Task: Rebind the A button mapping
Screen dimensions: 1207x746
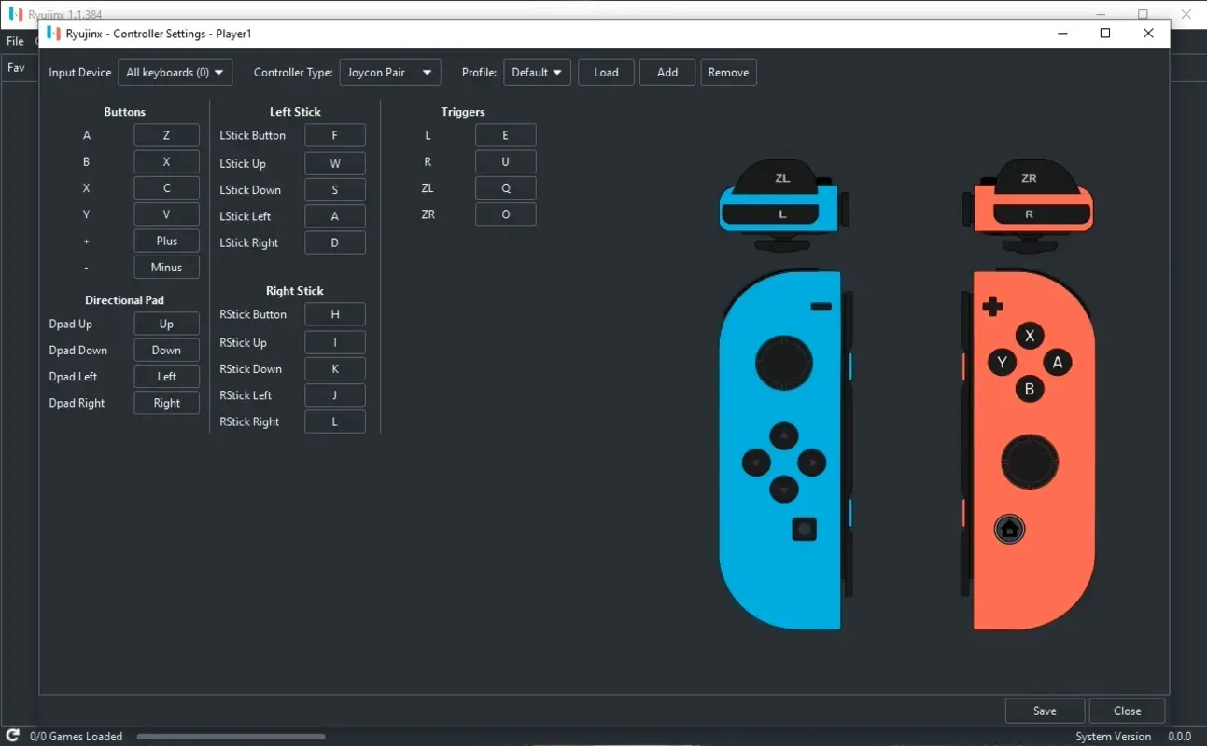Action: [x=166, y=134]
